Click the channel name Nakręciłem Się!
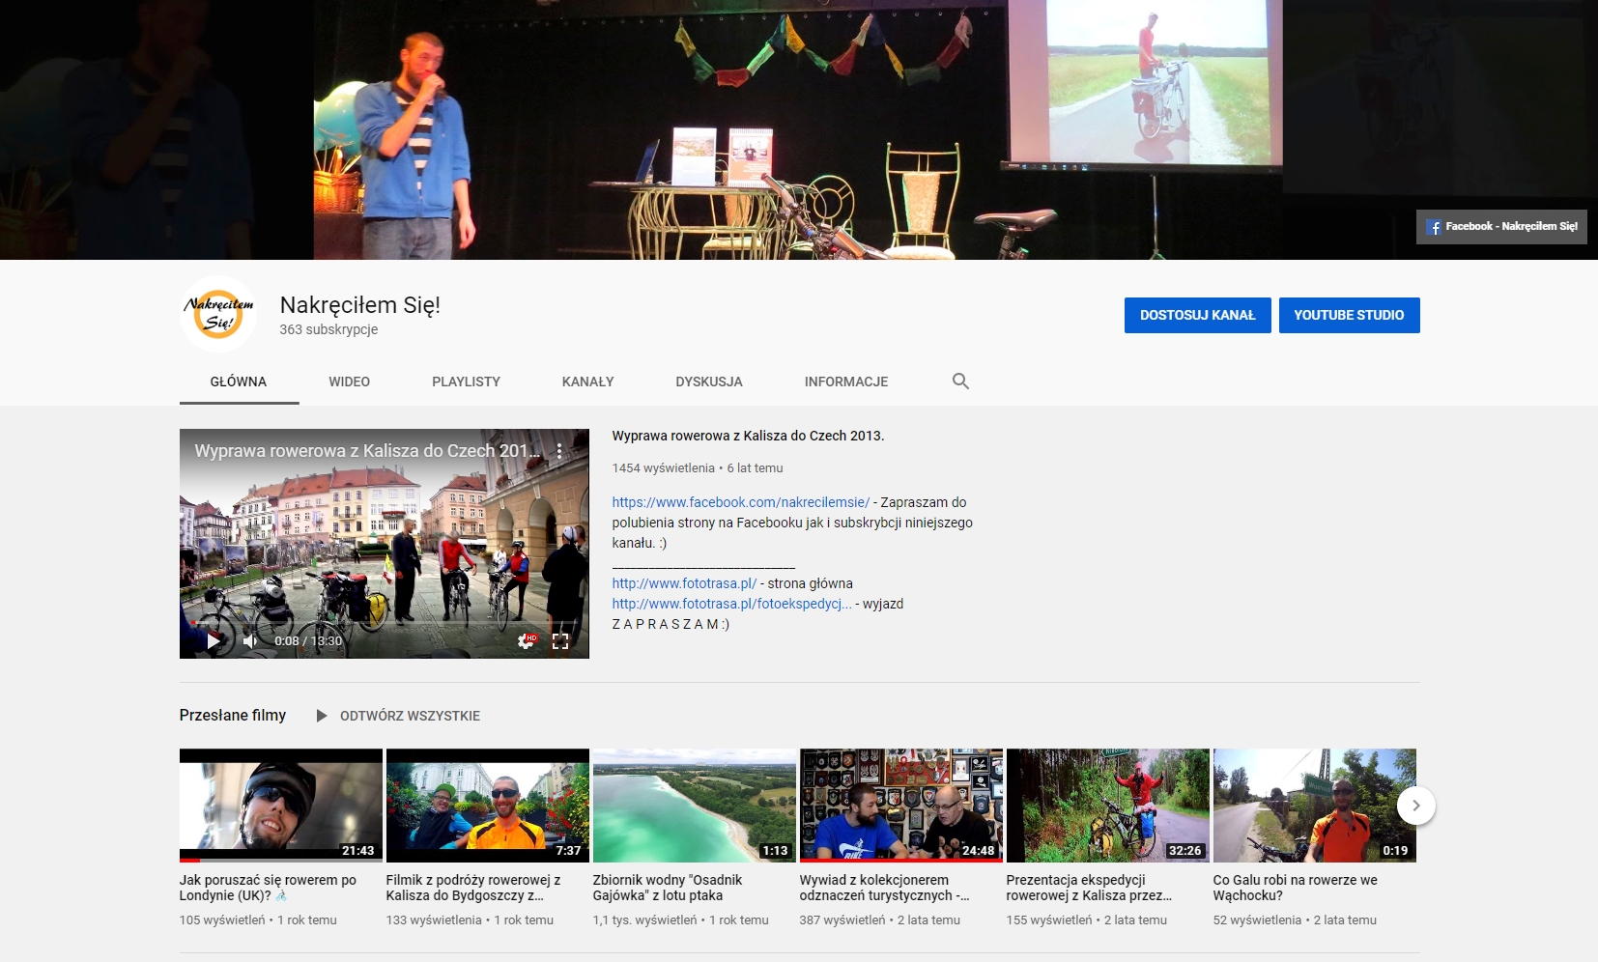The image size is (1598, 962). (x=359, y=305)
